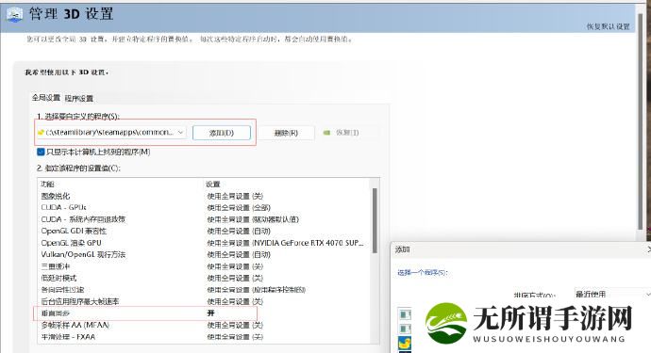Viewport: 651px width, 353px height.
Task: Open the setting value for CUDA - GPUs
Action: [x=239, y=208]
